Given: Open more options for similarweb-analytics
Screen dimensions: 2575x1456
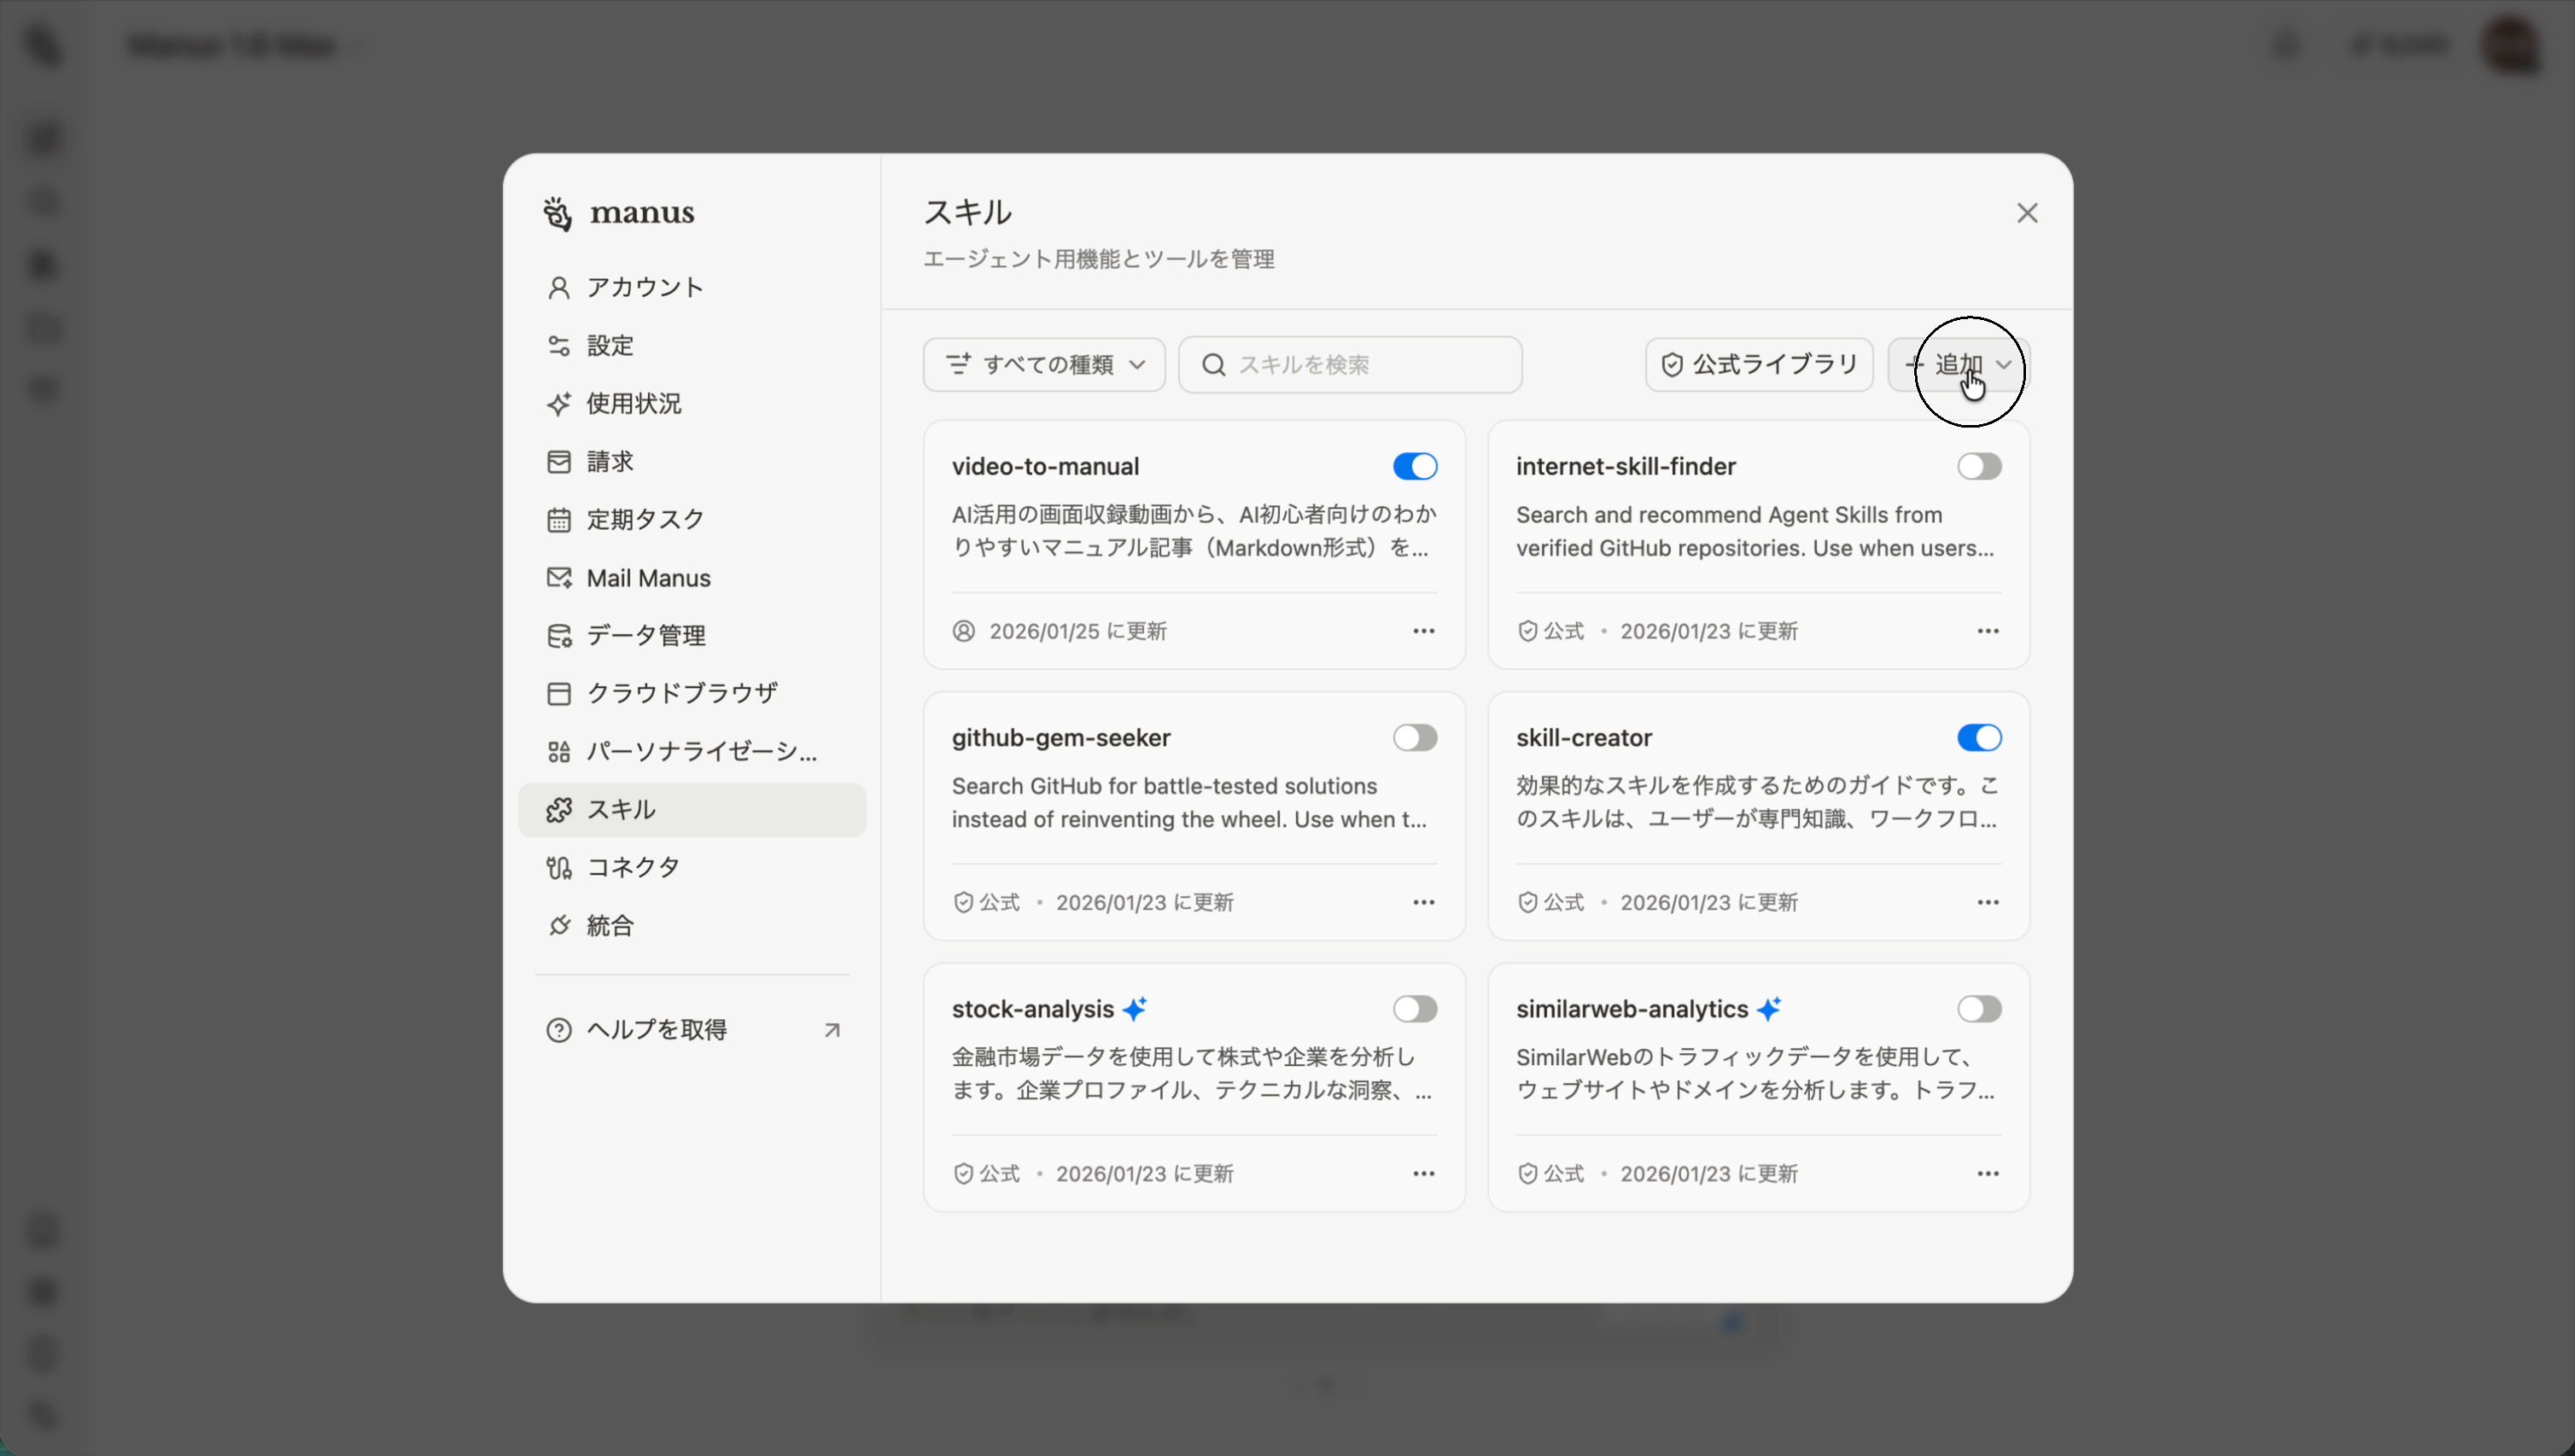Looking at the screenshot, I should pos(1988,1173).
